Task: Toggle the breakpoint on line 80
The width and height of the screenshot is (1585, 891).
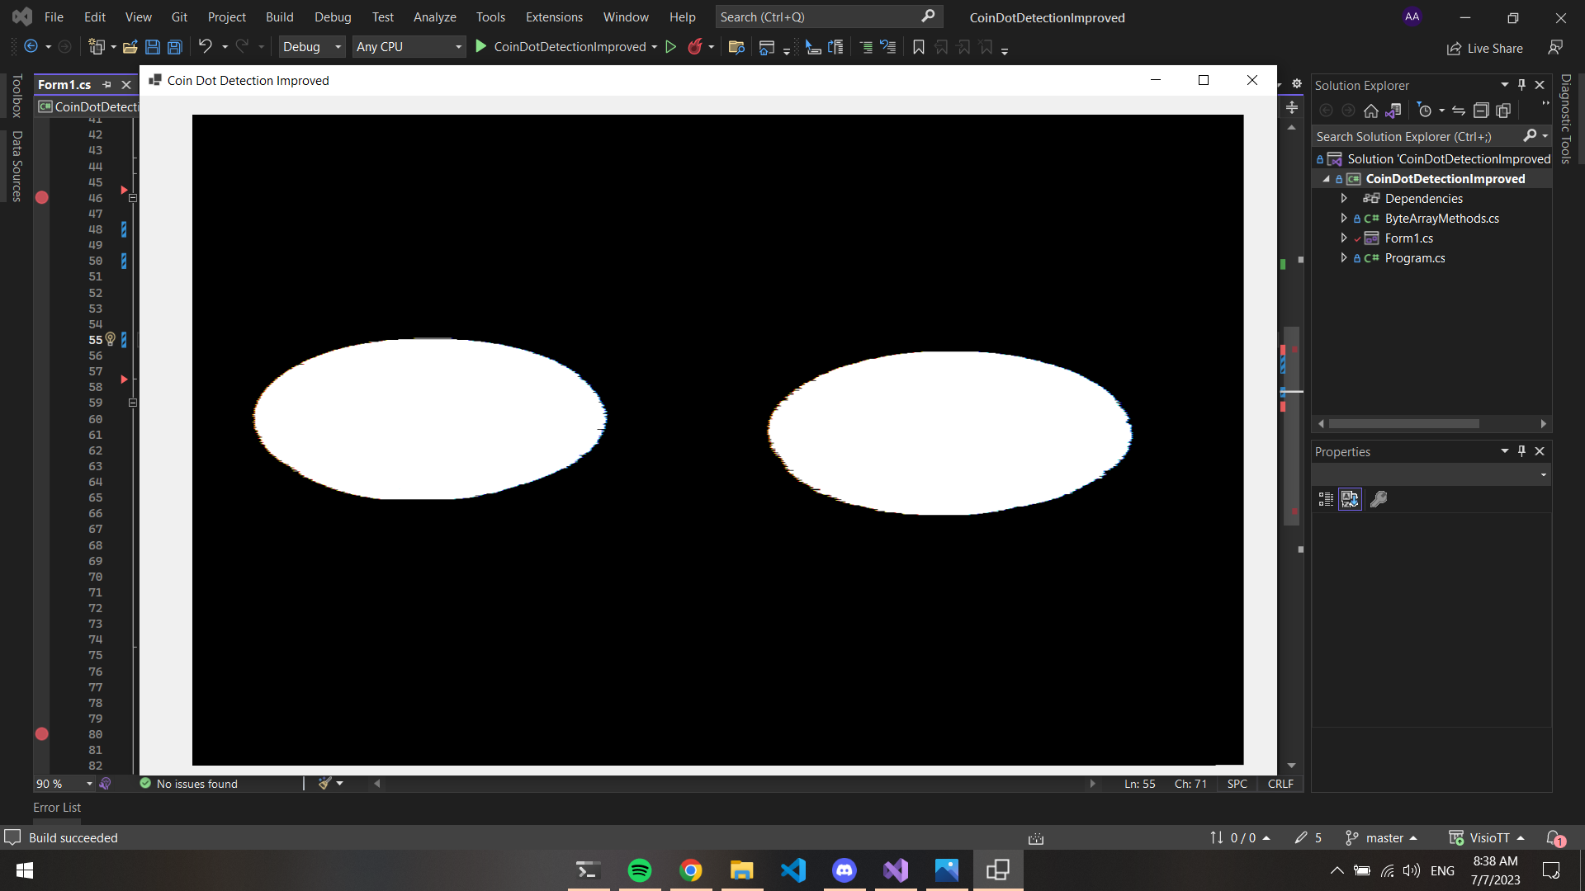Action: point(42,734)
